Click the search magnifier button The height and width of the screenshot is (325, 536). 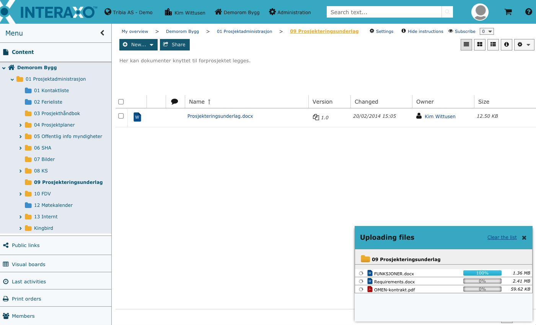(447, 12)
